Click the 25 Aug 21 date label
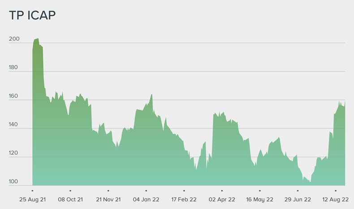This screenshot has height=209, width=354. tap(32, 199)
